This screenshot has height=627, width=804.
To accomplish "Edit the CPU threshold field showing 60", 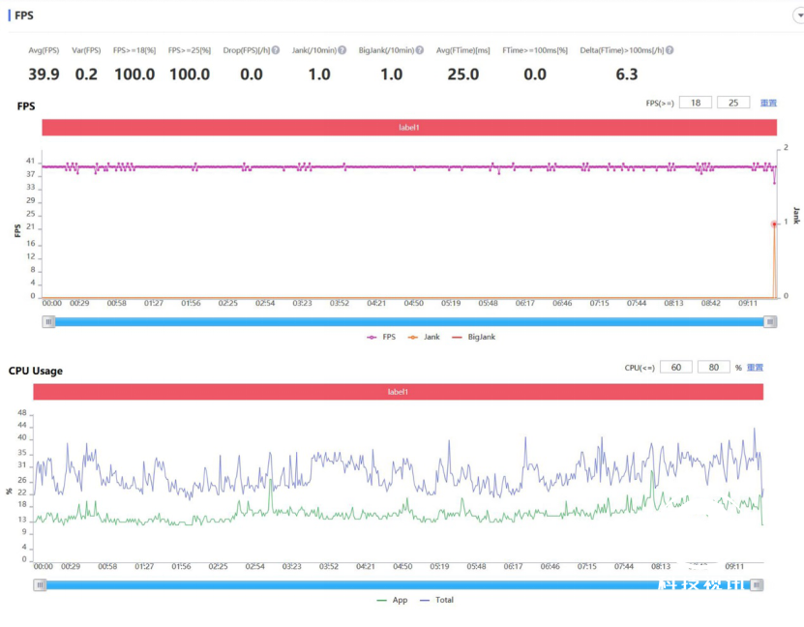I will pos(676,367).
